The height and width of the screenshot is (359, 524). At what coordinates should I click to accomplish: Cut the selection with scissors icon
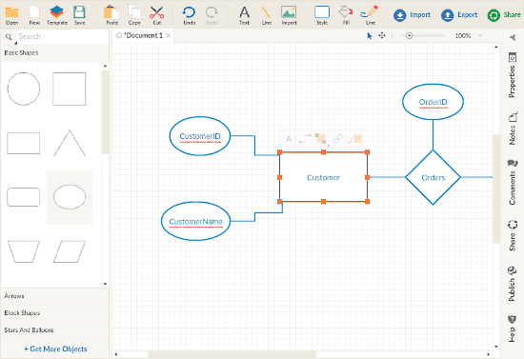[x=157, y=15]
